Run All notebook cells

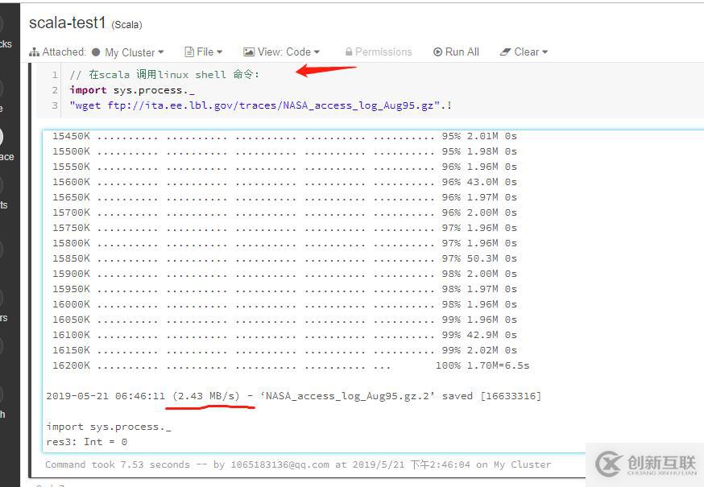pos(456,52)
